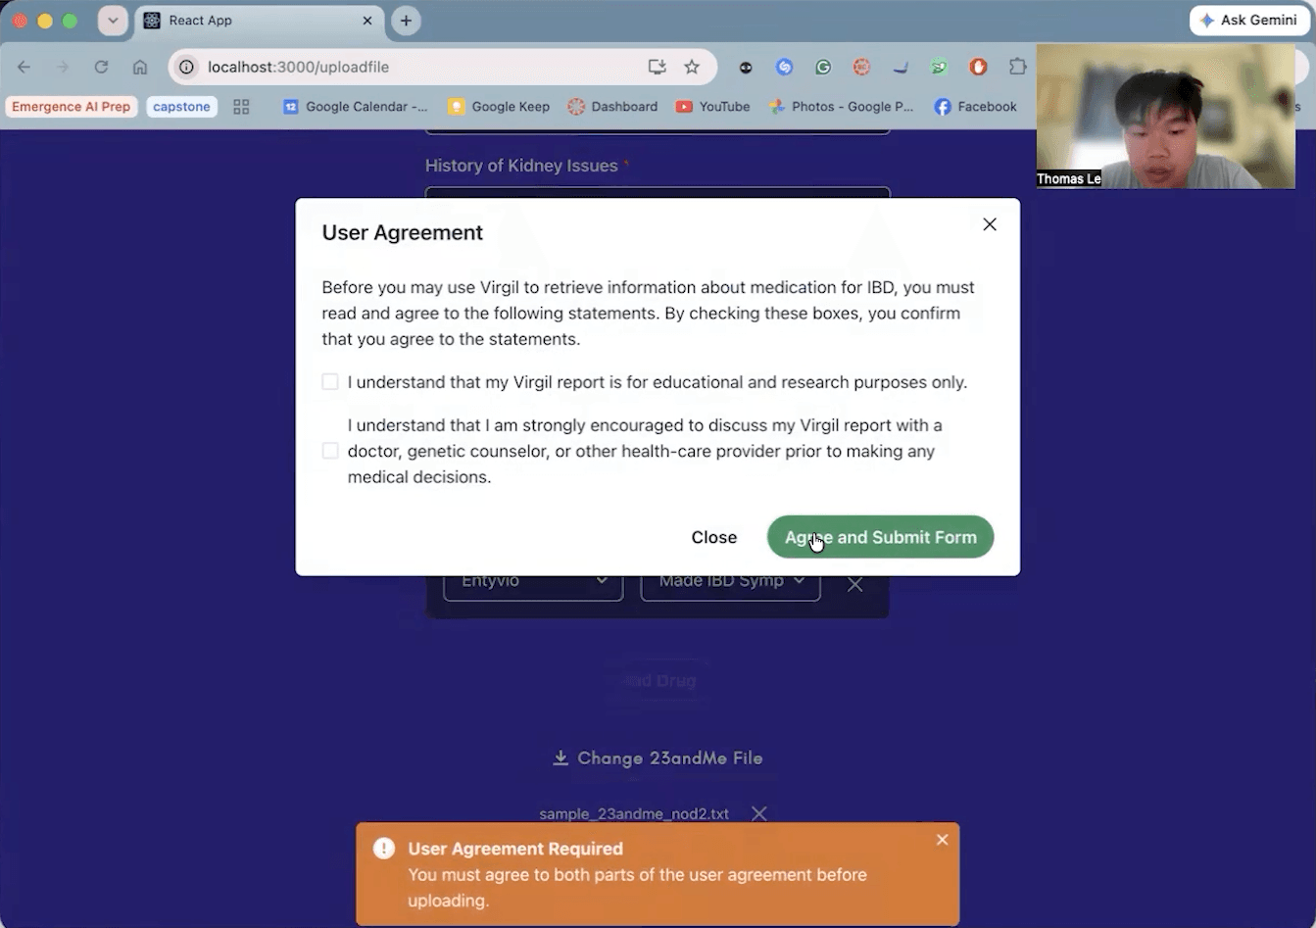Open Facebook bookmark
1316x928 pixels.
(975, 107)
